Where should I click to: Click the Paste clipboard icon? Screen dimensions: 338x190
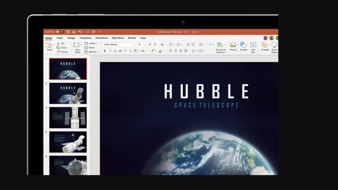point(49,45)
